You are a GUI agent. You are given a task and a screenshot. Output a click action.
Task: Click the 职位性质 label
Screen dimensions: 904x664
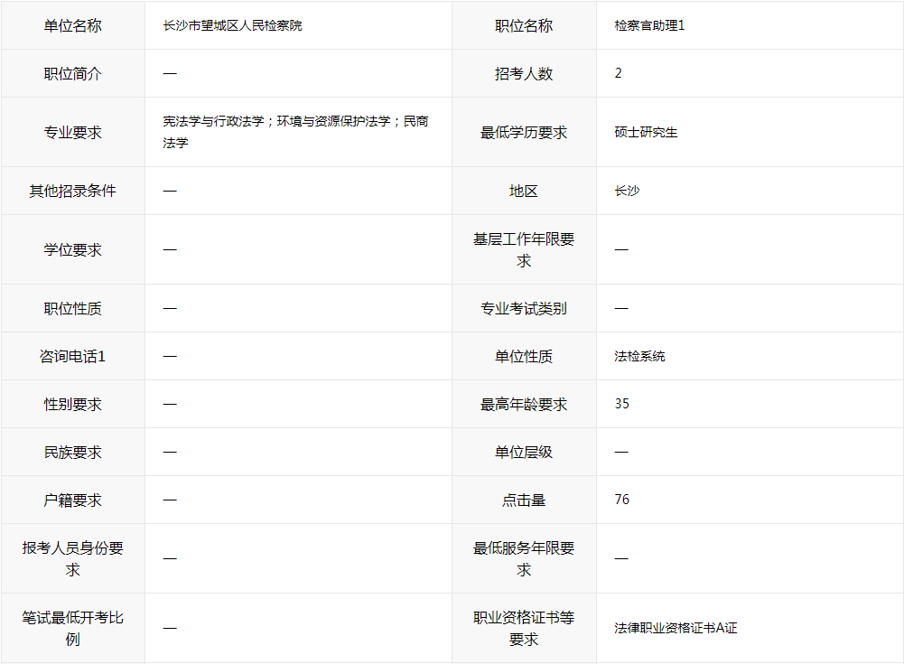click(72, 309)
